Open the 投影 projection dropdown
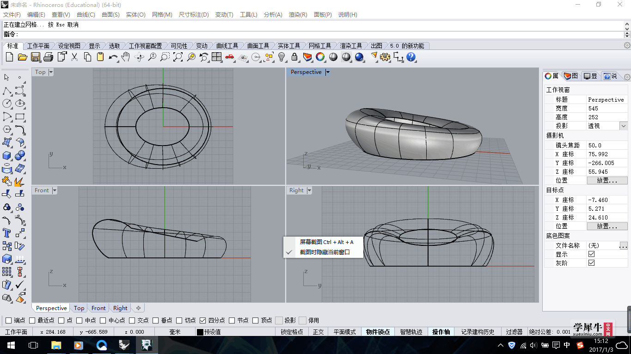The image size is (631, 354). 624,126
